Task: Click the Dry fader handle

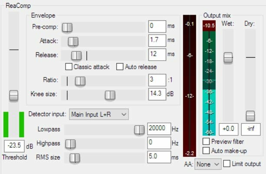Action: tap(250, 116)
